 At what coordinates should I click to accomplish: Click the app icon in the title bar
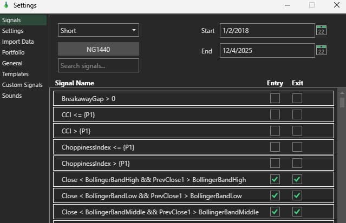(6, 5)
